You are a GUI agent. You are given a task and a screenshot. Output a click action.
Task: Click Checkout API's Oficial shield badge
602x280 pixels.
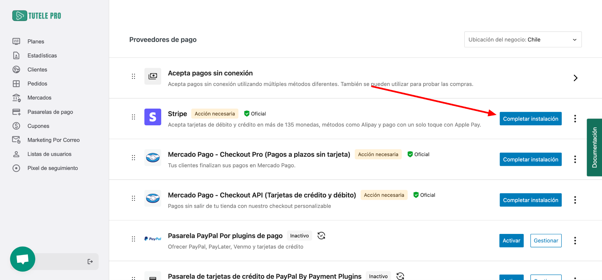coord(424,195)
